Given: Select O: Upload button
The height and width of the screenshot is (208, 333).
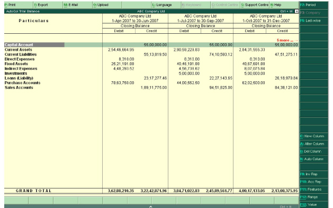Looking at the screenshot, I should click(107, 5).
